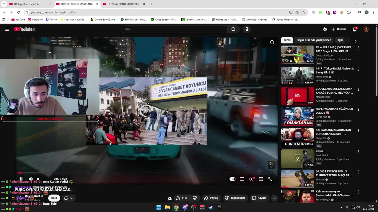Open the 1917 movie thumbnail
Viewport: 378px width, 212px height.
coord(298,76)
